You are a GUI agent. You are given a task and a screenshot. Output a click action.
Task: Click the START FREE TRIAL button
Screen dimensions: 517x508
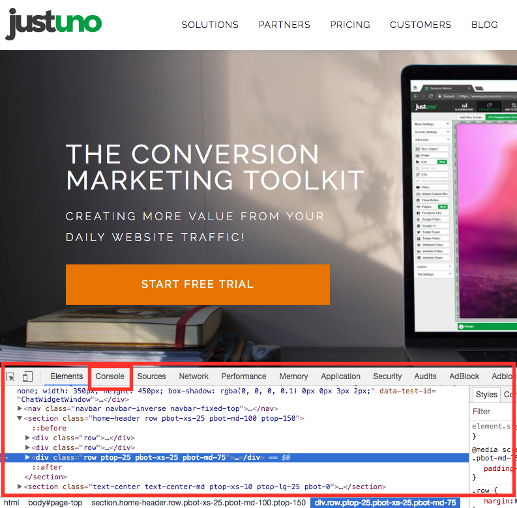[198, 284]
